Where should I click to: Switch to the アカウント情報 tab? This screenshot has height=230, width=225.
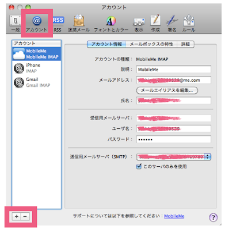click(x=106, y=44)
